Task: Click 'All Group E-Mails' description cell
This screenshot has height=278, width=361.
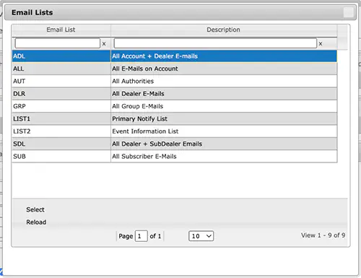Action: (x=224, y=106)
